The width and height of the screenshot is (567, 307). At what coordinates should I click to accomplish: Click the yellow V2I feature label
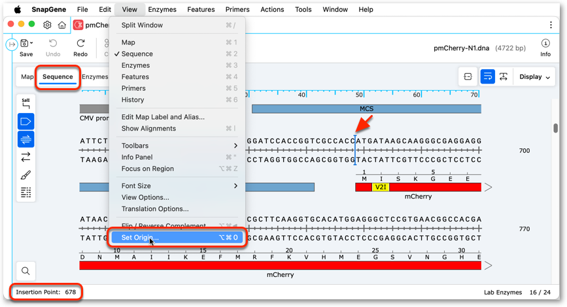click(381, 187)
